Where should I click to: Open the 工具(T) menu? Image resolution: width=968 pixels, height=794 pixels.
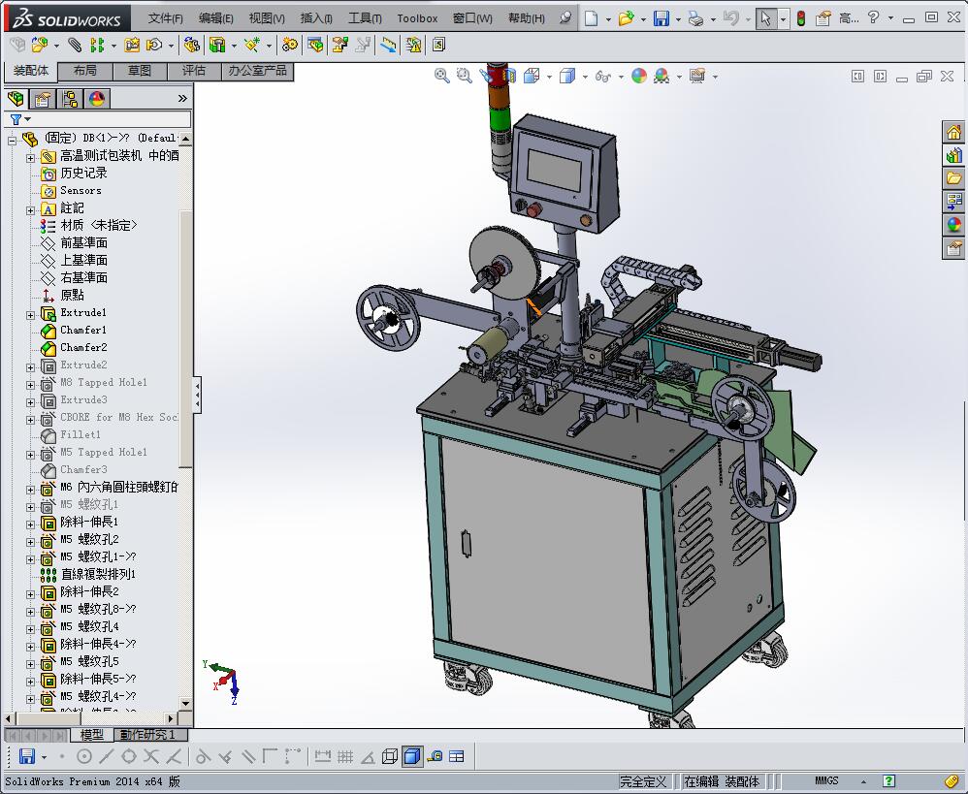pos(365,18)
